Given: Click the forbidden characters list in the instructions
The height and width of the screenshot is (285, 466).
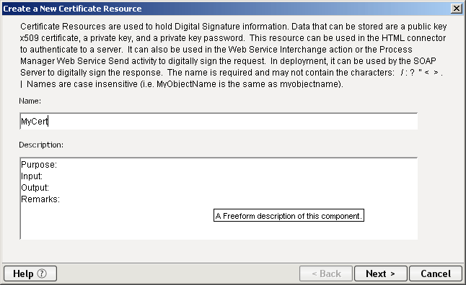Looking at the screenshot, I should 421,73.
